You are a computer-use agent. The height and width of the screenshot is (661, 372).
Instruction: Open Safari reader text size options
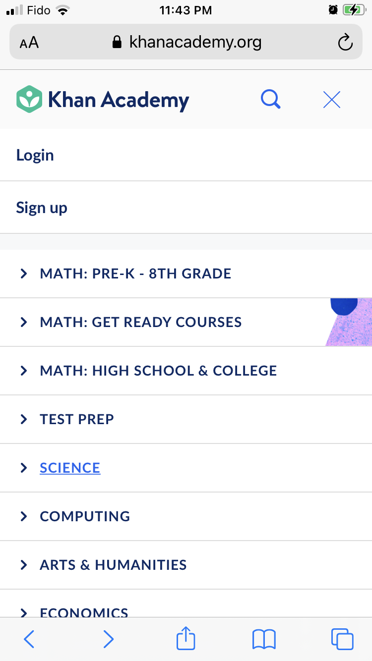tap(29, 43)
